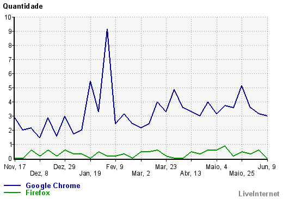The height and width of the screenshot is (199, 283).
Task: Select the Dez, 8 date label
Action: coord(39,173)
